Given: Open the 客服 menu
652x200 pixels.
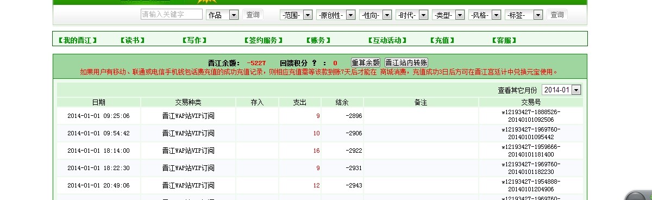Looking at the screenshot, I should (504, 40).
